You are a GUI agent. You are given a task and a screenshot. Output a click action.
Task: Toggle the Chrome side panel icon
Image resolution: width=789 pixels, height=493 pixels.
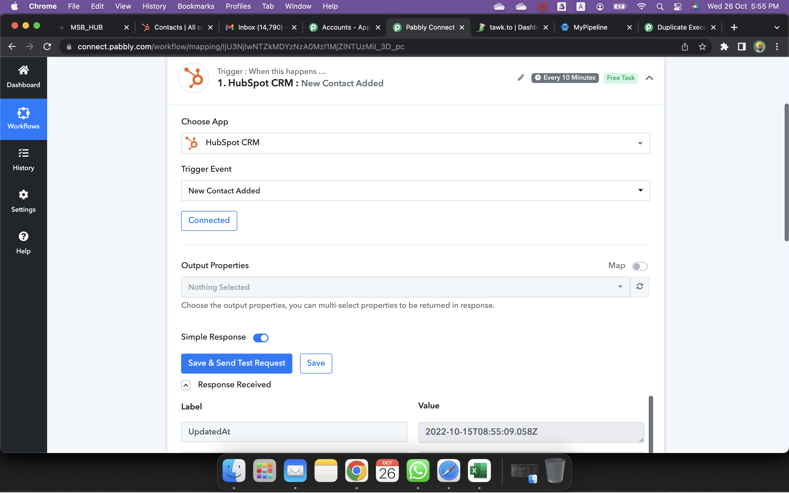point(742,47)
